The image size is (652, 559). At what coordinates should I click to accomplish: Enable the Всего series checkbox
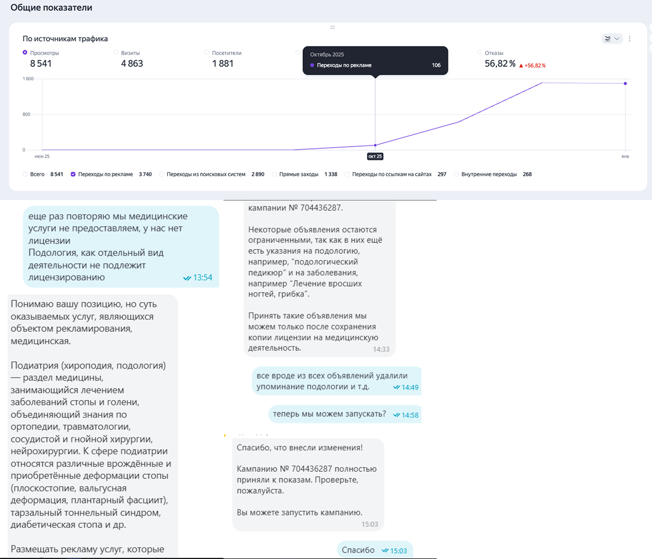point(25,174)
